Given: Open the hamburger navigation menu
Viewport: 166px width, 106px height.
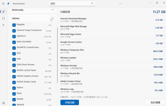Looking at the screenshot, I should [3, 3].
